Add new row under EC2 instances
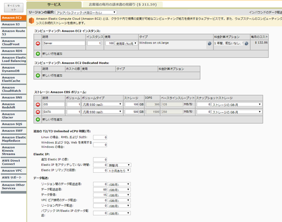The height and width of the screenshot is (222, 282). pos(38,54)
